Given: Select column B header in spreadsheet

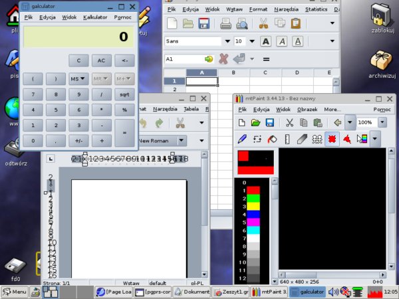Looking at the screenshot, I should 233,72.
